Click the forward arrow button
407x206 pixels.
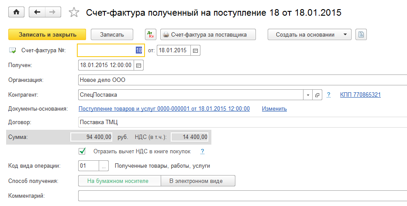pos(53,12)
